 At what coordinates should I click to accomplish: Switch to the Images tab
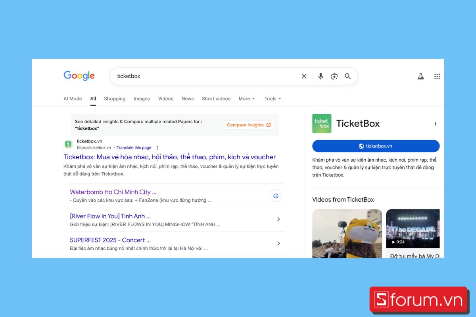tap(142, 99)
